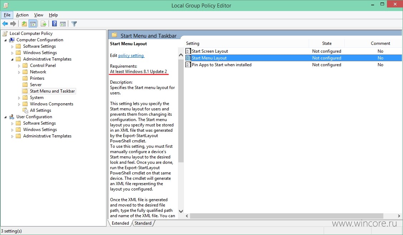
Task: Collapse Administrative Templates under Computer Configuration
Action: tap(12, 59)
